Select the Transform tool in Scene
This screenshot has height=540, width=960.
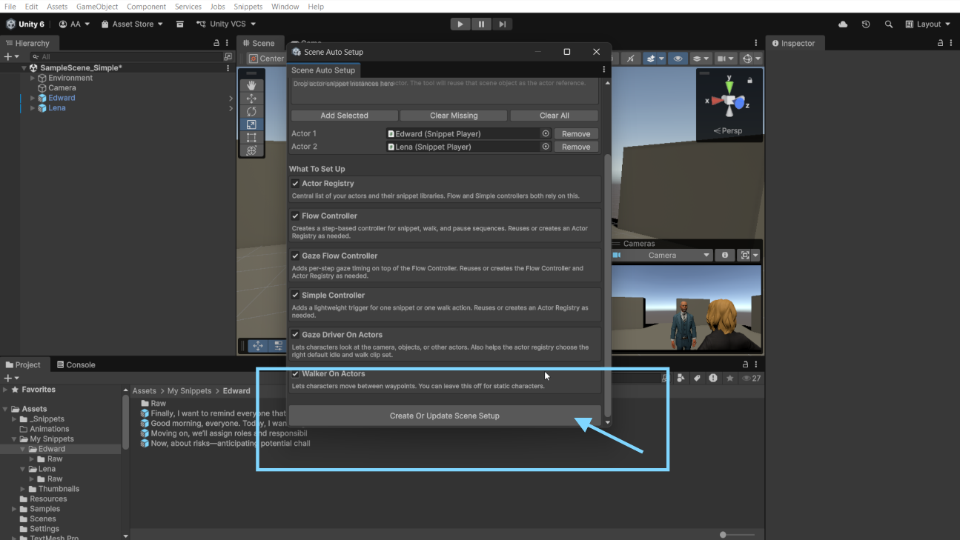click(x=251, y=150)
